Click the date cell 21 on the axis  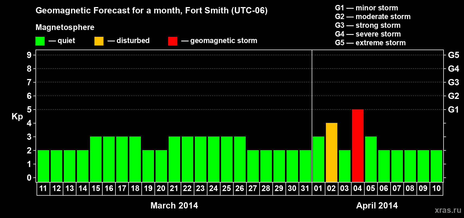pos(174,189)
